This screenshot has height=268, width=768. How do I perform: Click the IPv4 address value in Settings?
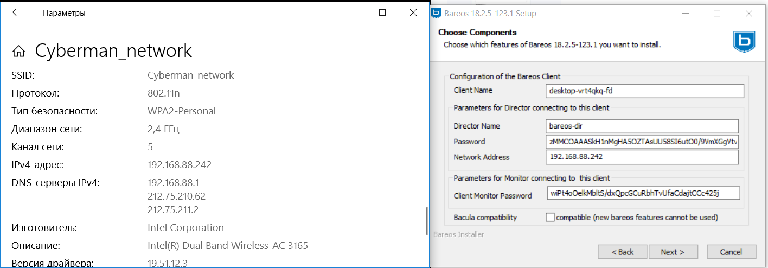coord(180,165)
